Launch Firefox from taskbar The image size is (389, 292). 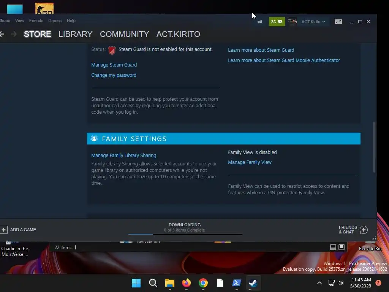(x=186, y=283)
